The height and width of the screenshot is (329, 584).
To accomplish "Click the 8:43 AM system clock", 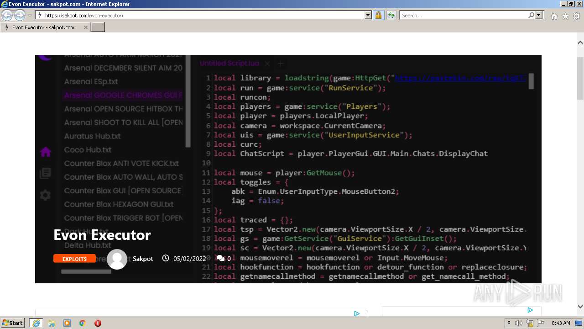I will click(x=561, y=323).
